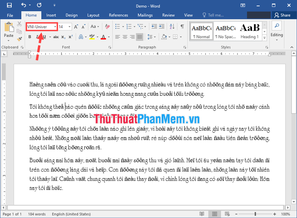Open the font size dropdown
The height and width of the screenshot is (218, 297).
point(70,27)
